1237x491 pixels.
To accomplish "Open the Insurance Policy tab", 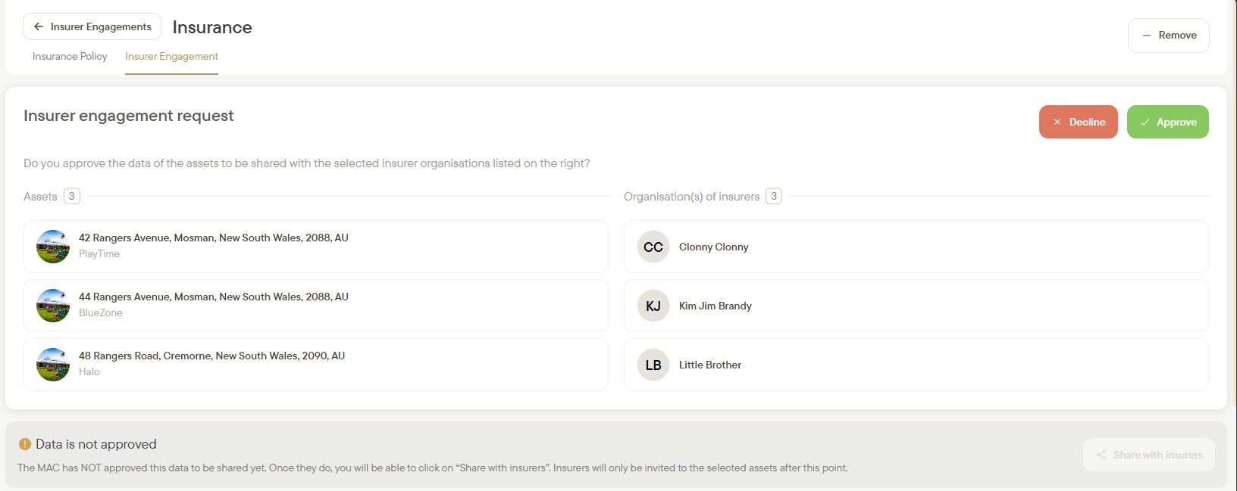I will click(x=70, y=56).
